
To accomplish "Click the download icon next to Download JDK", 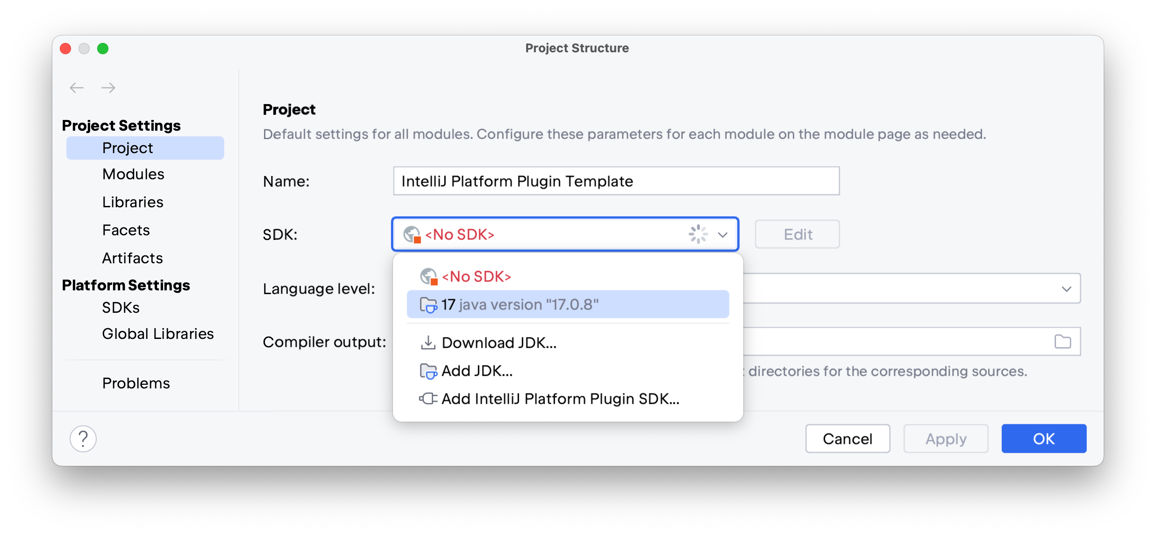I will tap(428, 342).
